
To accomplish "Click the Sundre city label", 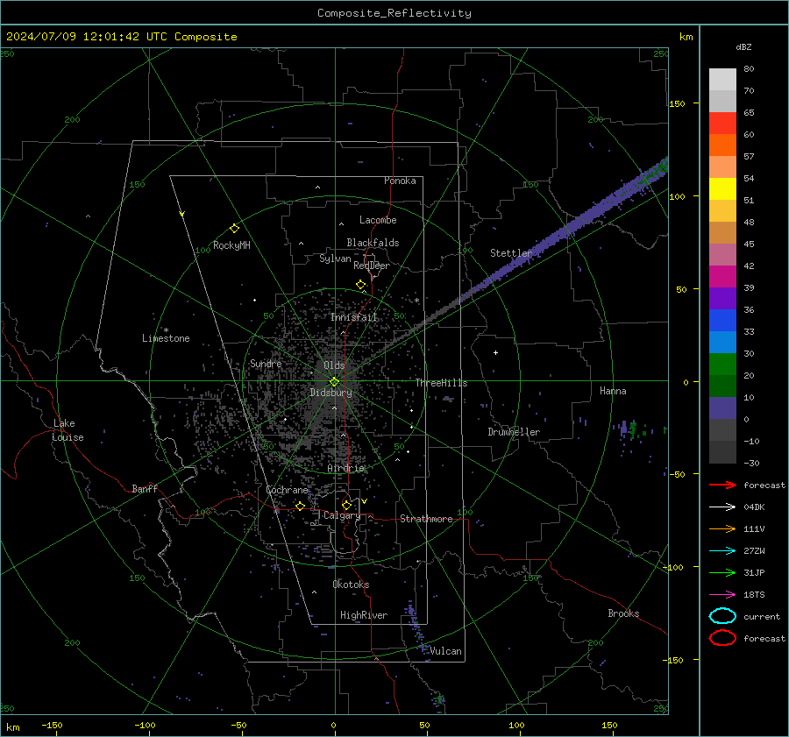I will pos(266,364).
